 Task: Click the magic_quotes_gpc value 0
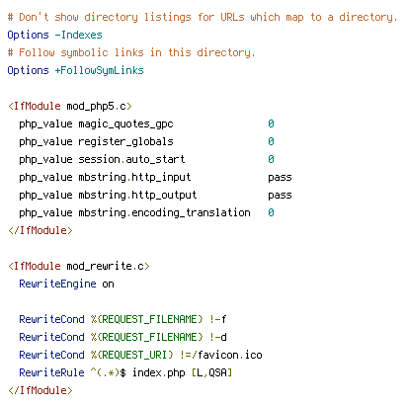(271, 123)
